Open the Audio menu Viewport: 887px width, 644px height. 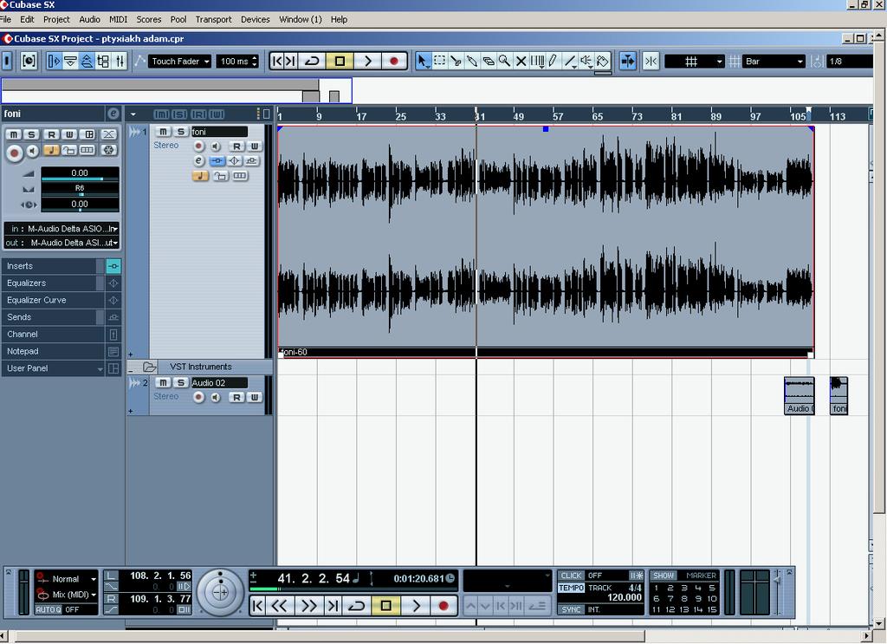pos(89,19)
